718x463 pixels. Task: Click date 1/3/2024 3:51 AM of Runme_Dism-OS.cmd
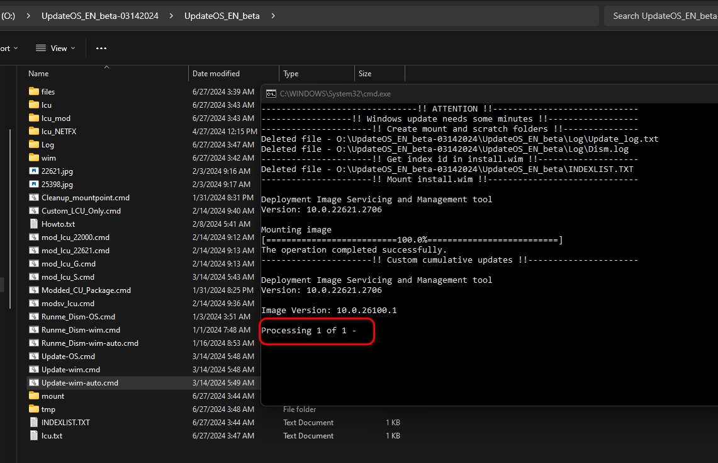(221, 317)
